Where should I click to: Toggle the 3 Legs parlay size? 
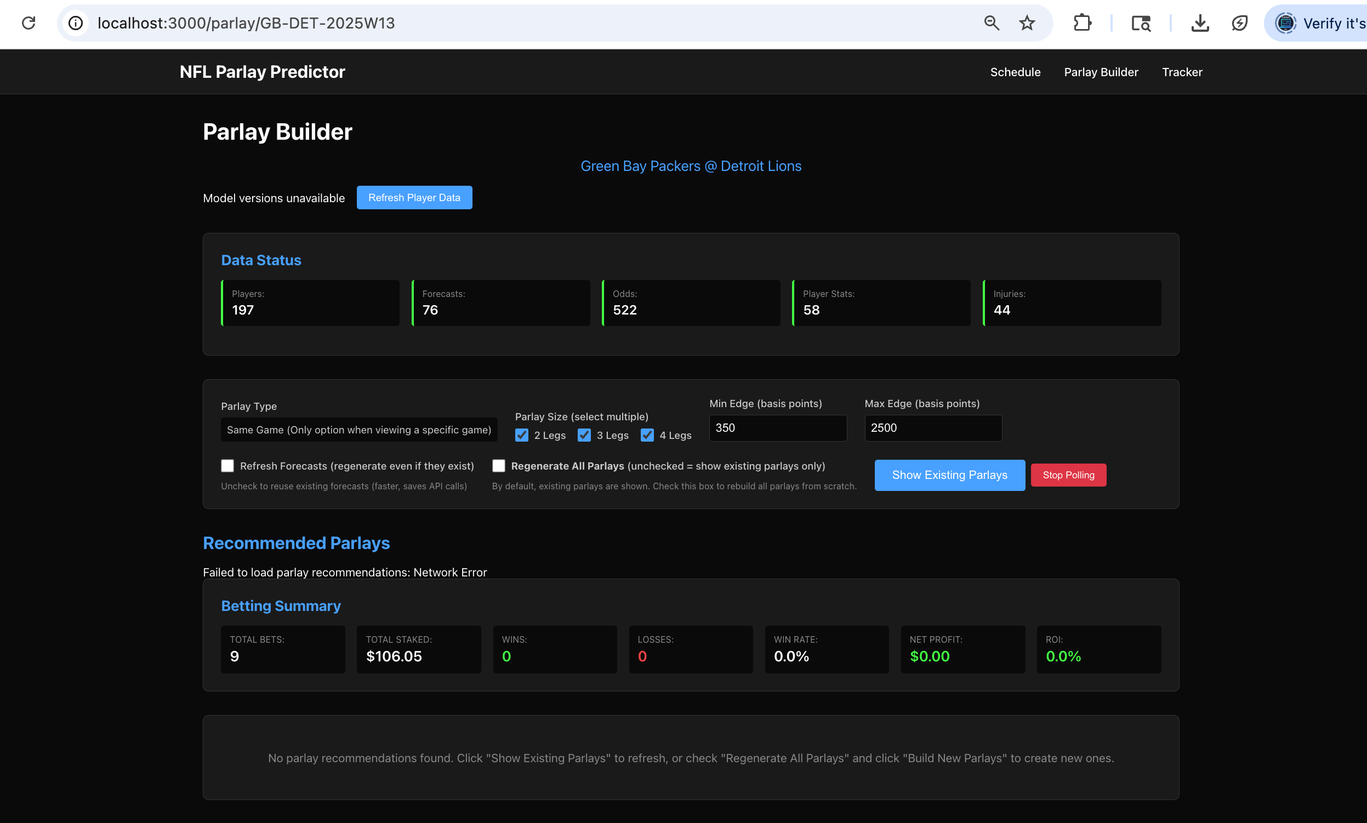click(584, 436)
